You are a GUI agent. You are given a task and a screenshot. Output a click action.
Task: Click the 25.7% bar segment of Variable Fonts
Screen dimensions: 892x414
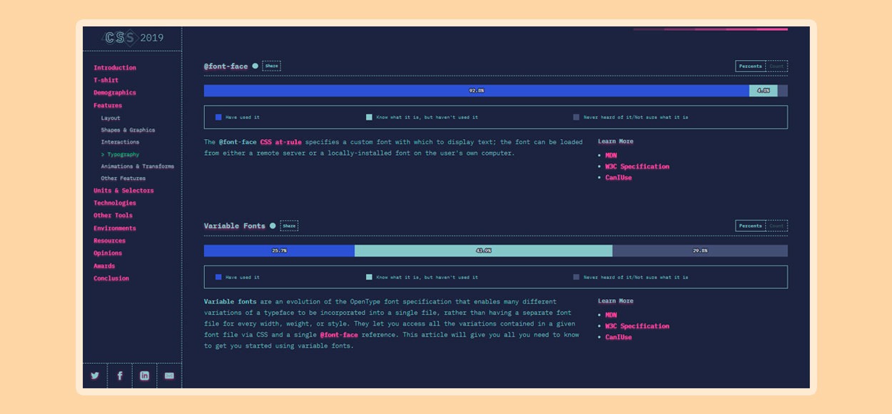click(279, 251)
